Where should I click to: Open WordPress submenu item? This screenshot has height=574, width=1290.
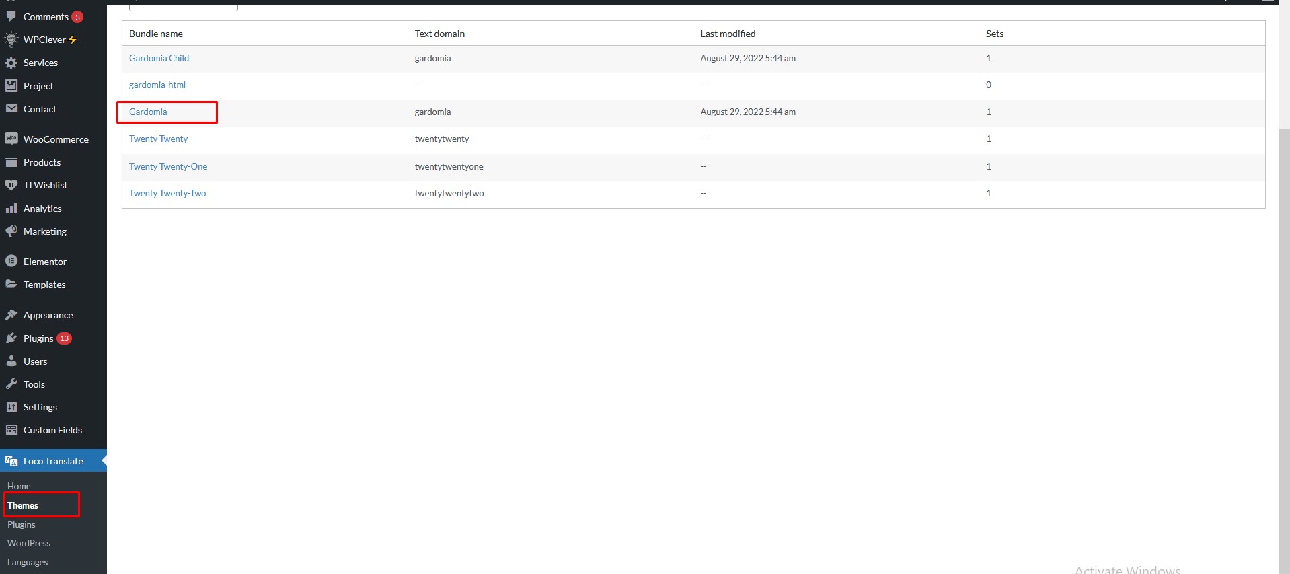coord(29,543)
